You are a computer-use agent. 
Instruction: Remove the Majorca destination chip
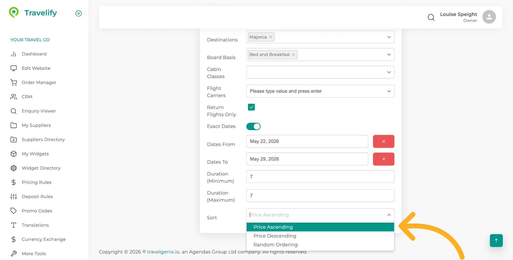point(270,37)
